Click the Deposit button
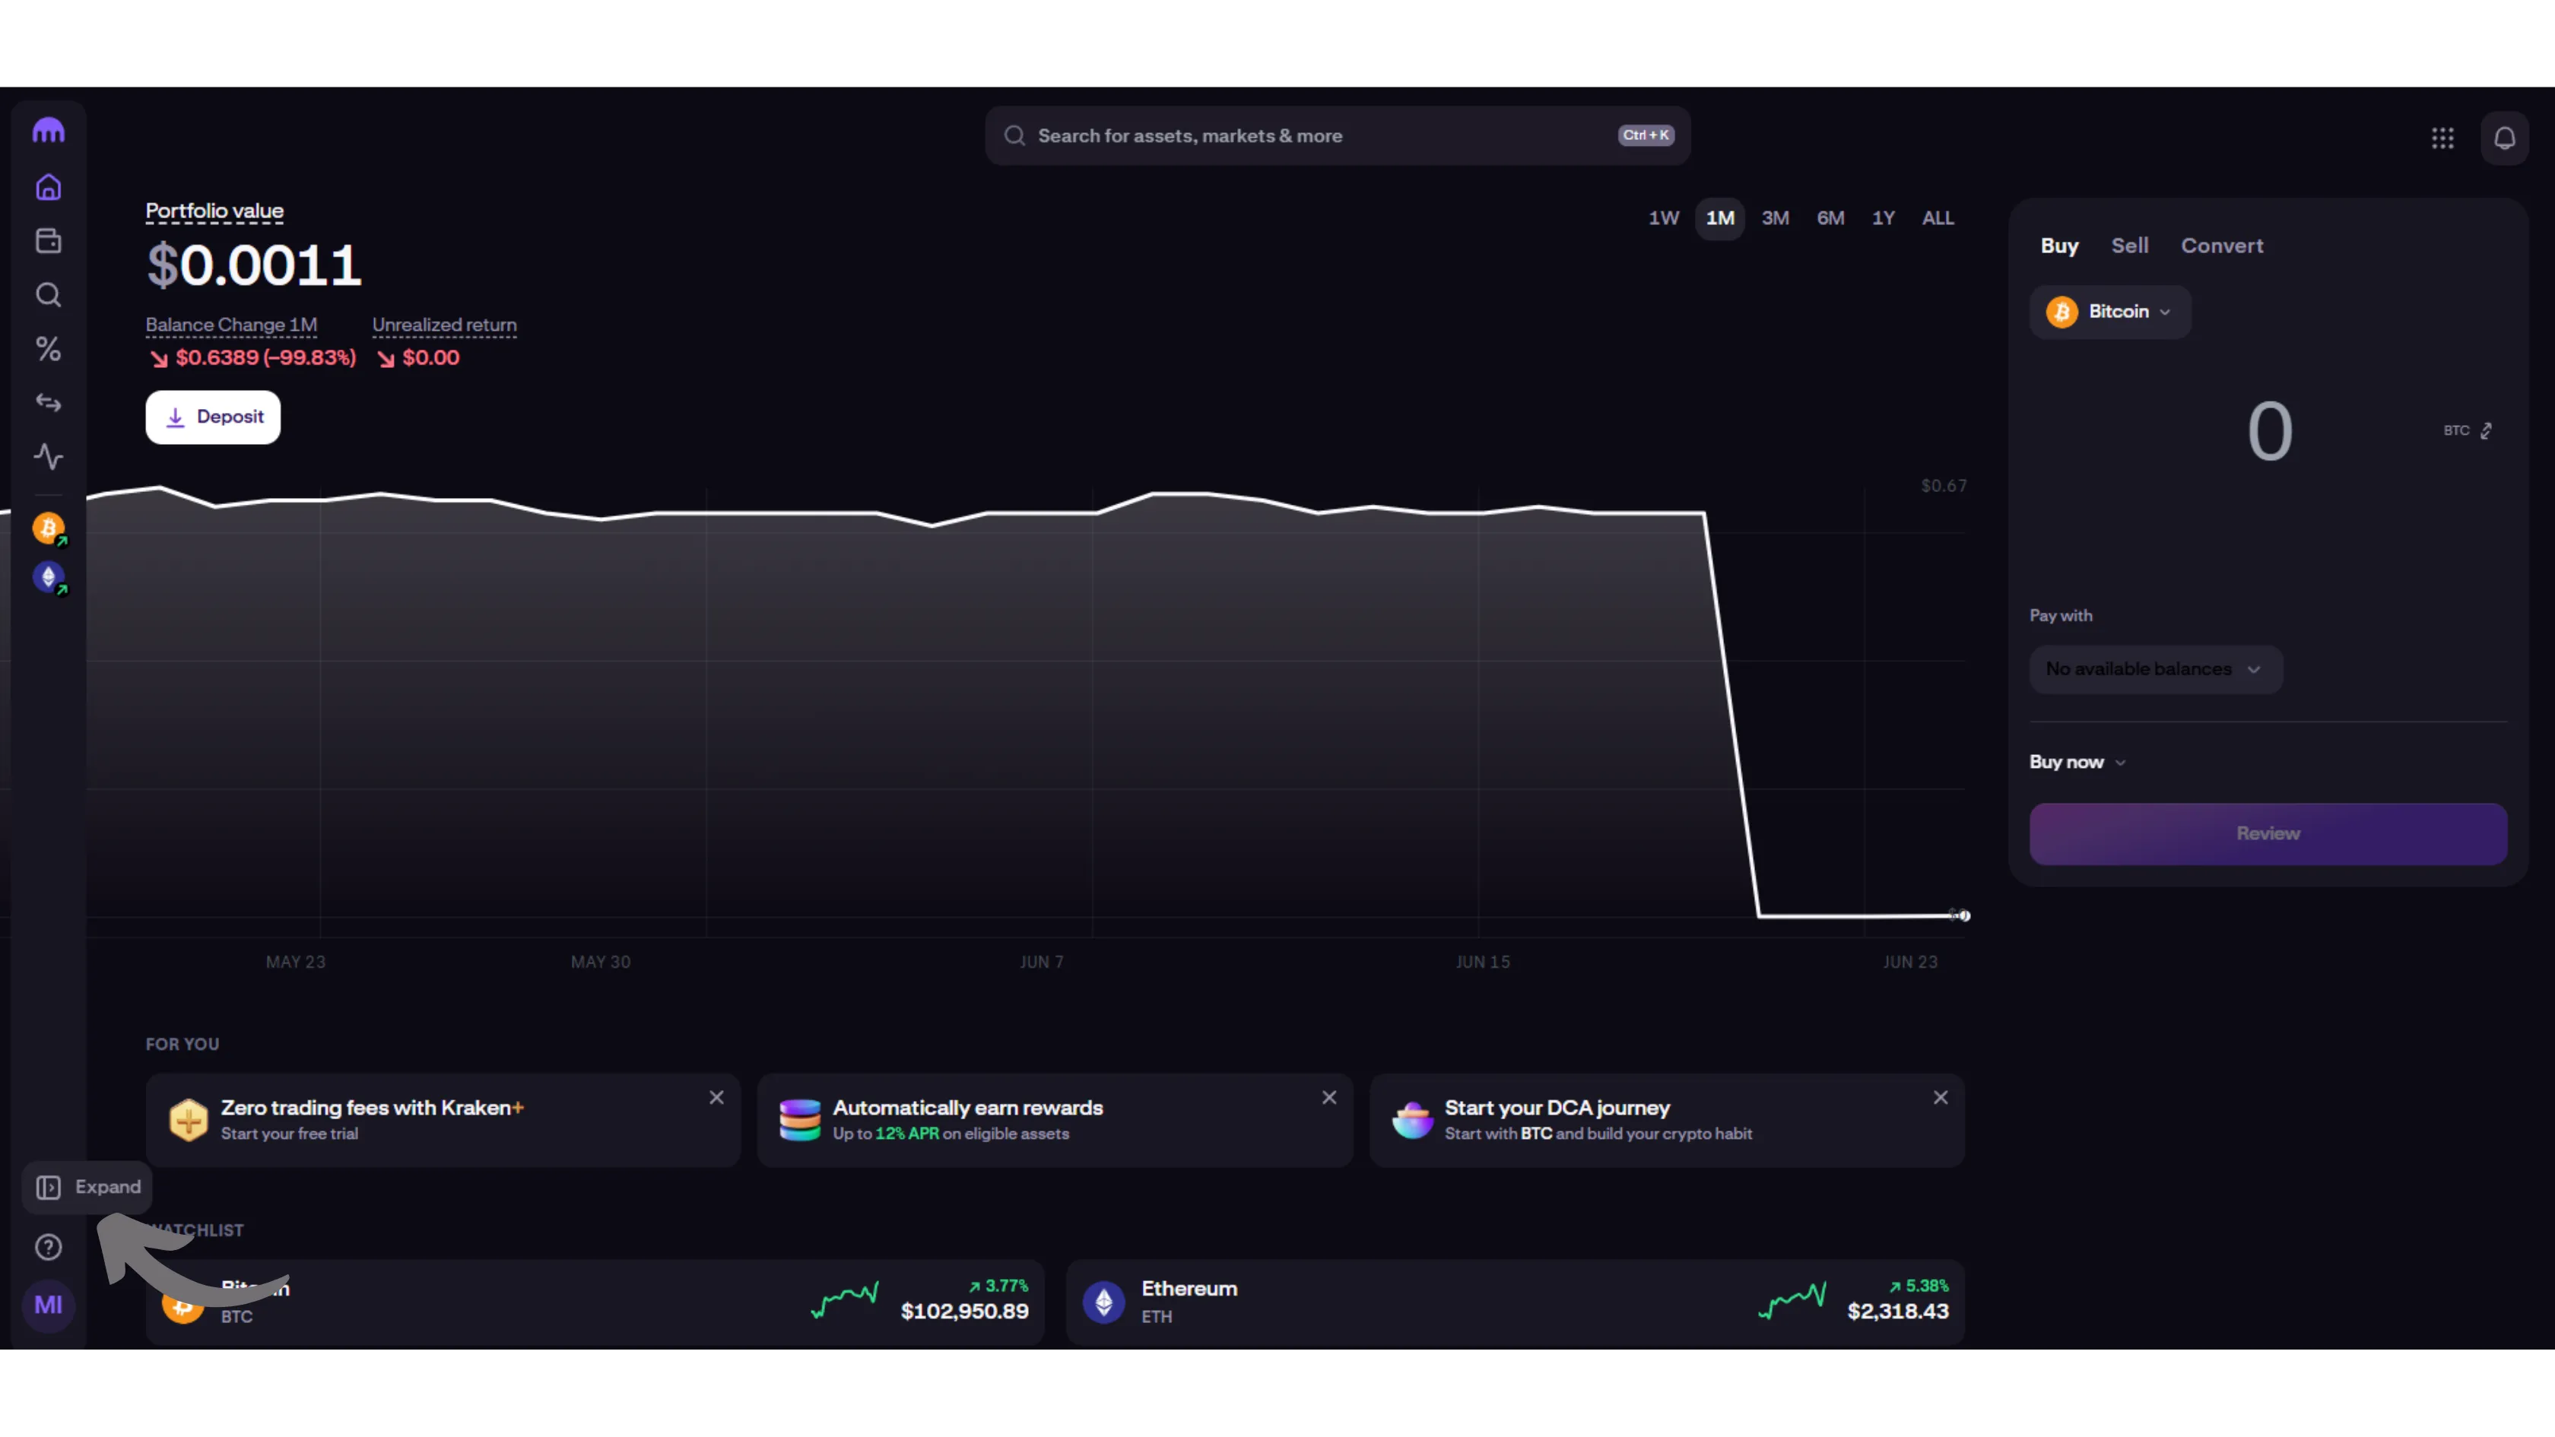The width and height of the screenshot is (2555, 1437). click(x=213, y=417)
